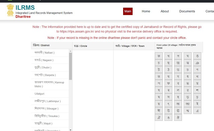
Task: Choose the স letter button
Action: [169, 97]
